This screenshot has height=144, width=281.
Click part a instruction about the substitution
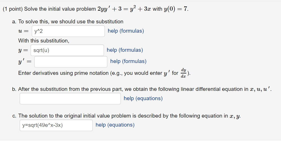click(x=70, y=22)
